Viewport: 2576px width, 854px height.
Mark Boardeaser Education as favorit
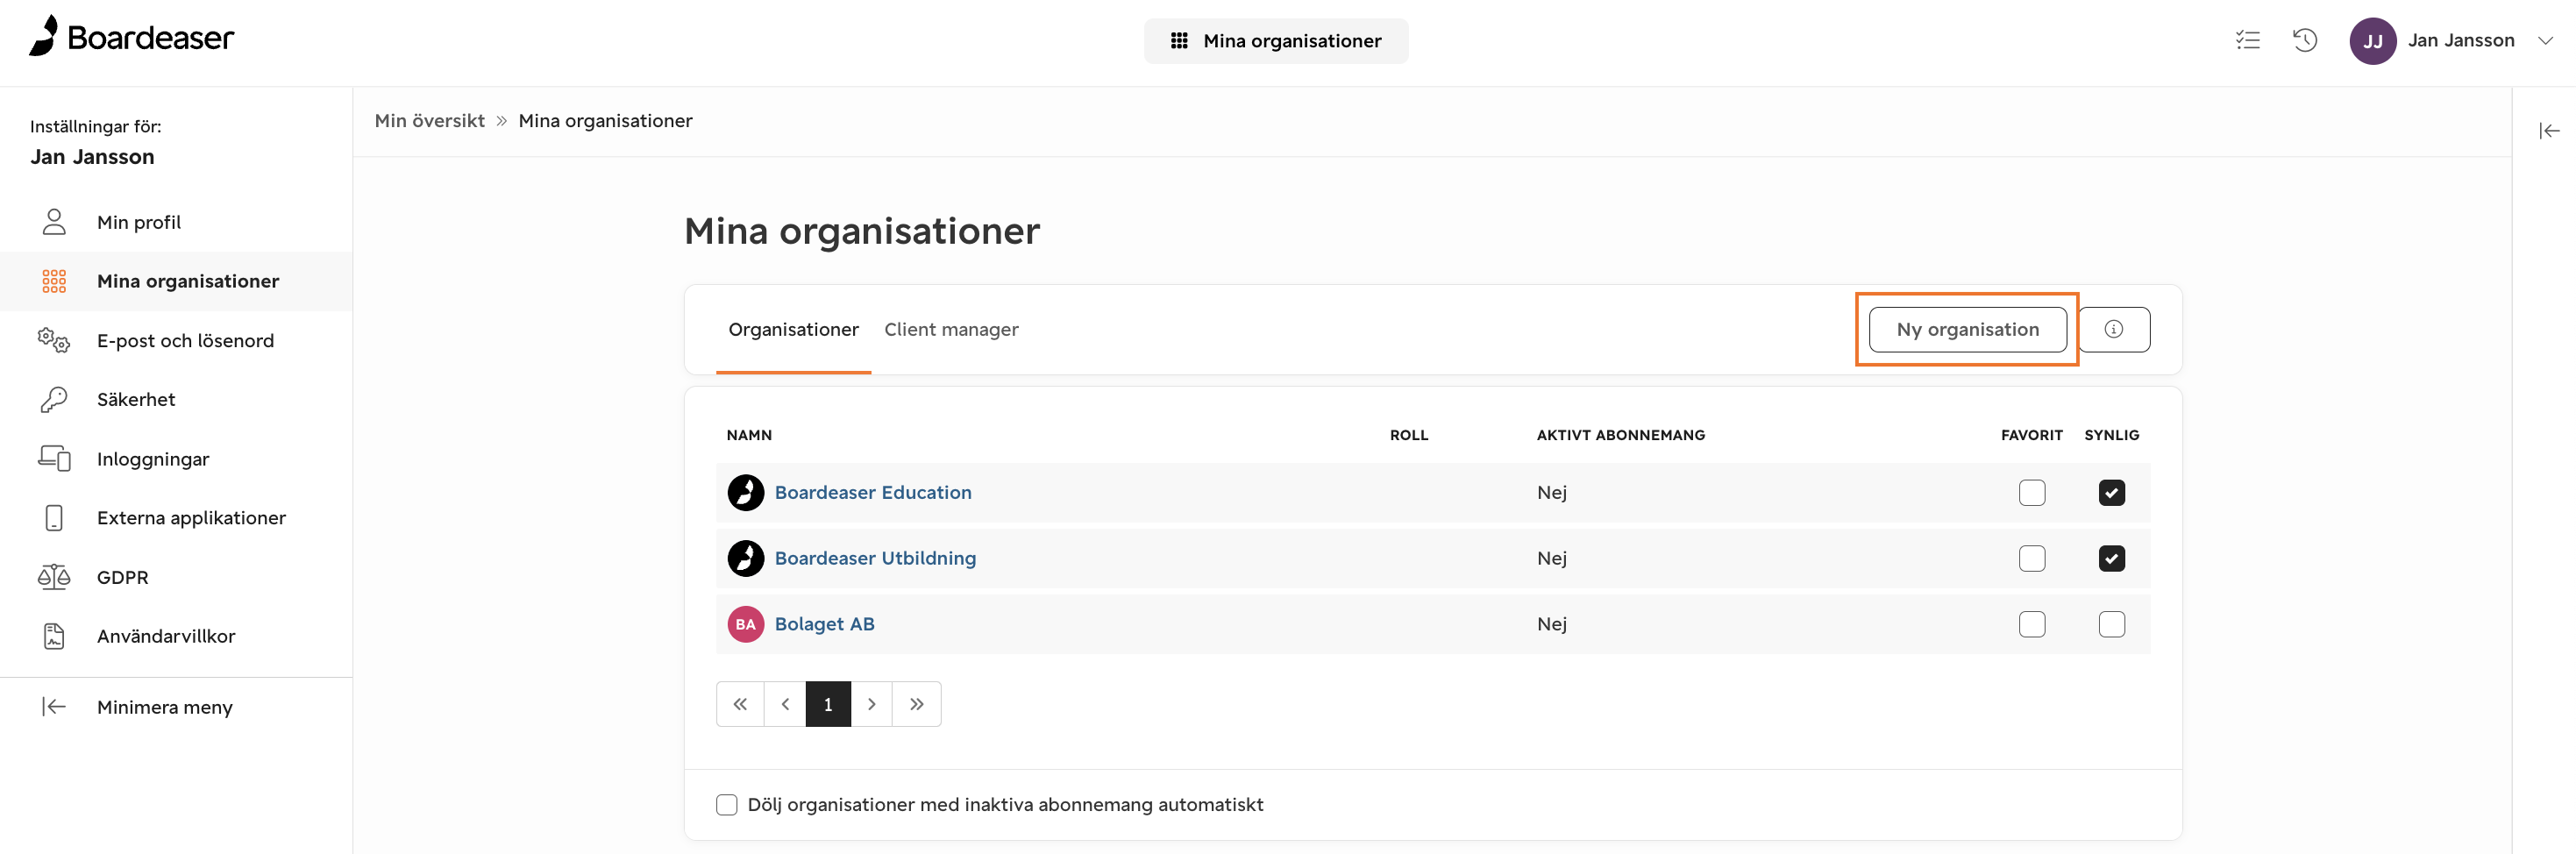click(x=2032, y=493)
